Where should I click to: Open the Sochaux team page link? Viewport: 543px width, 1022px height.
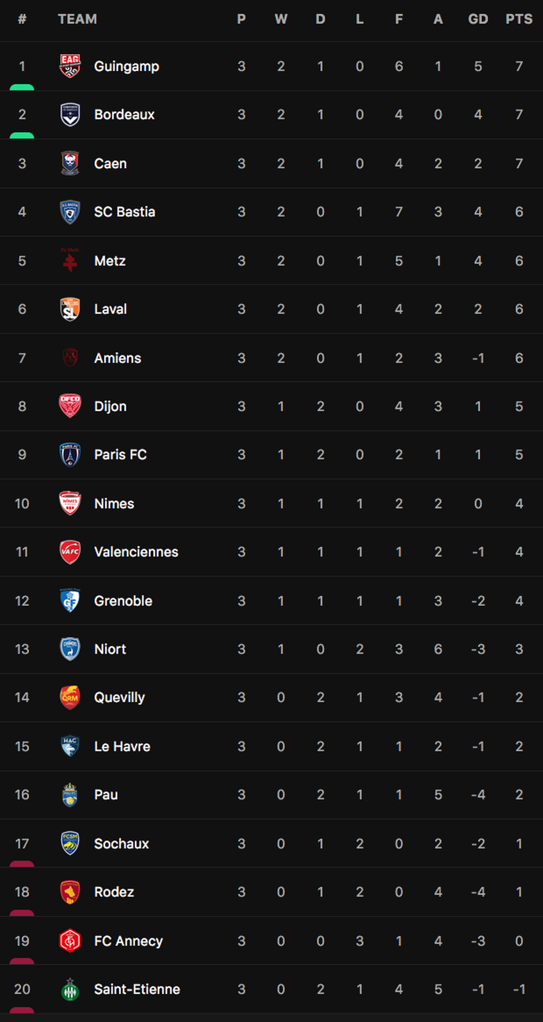pyautogui.click(x=121, y=843)
